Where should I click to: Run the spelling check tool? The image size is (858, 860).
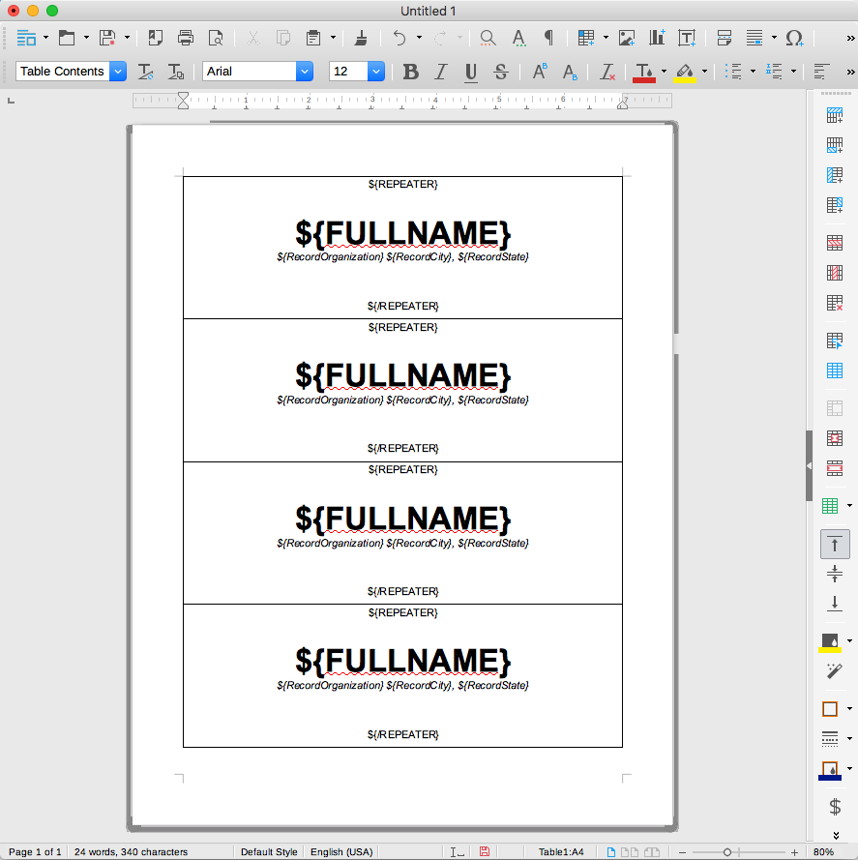[518, 38]
